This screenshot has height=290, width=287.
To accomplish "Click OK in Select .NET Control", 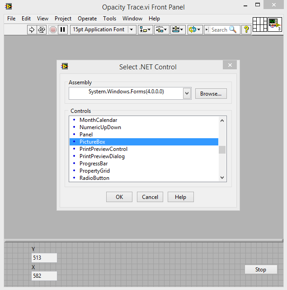I will click(119, 197).
